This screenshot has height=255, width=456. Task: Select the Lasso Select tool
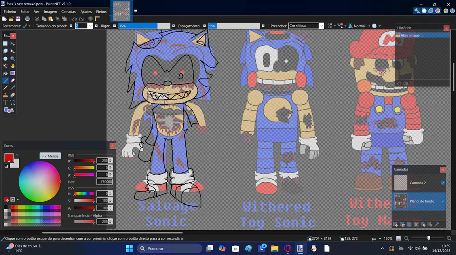click(5, 51)
